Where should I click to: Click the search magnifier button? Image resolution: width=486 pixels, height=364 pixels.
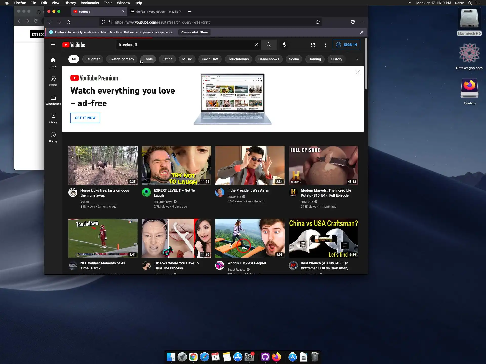point(269,45)
